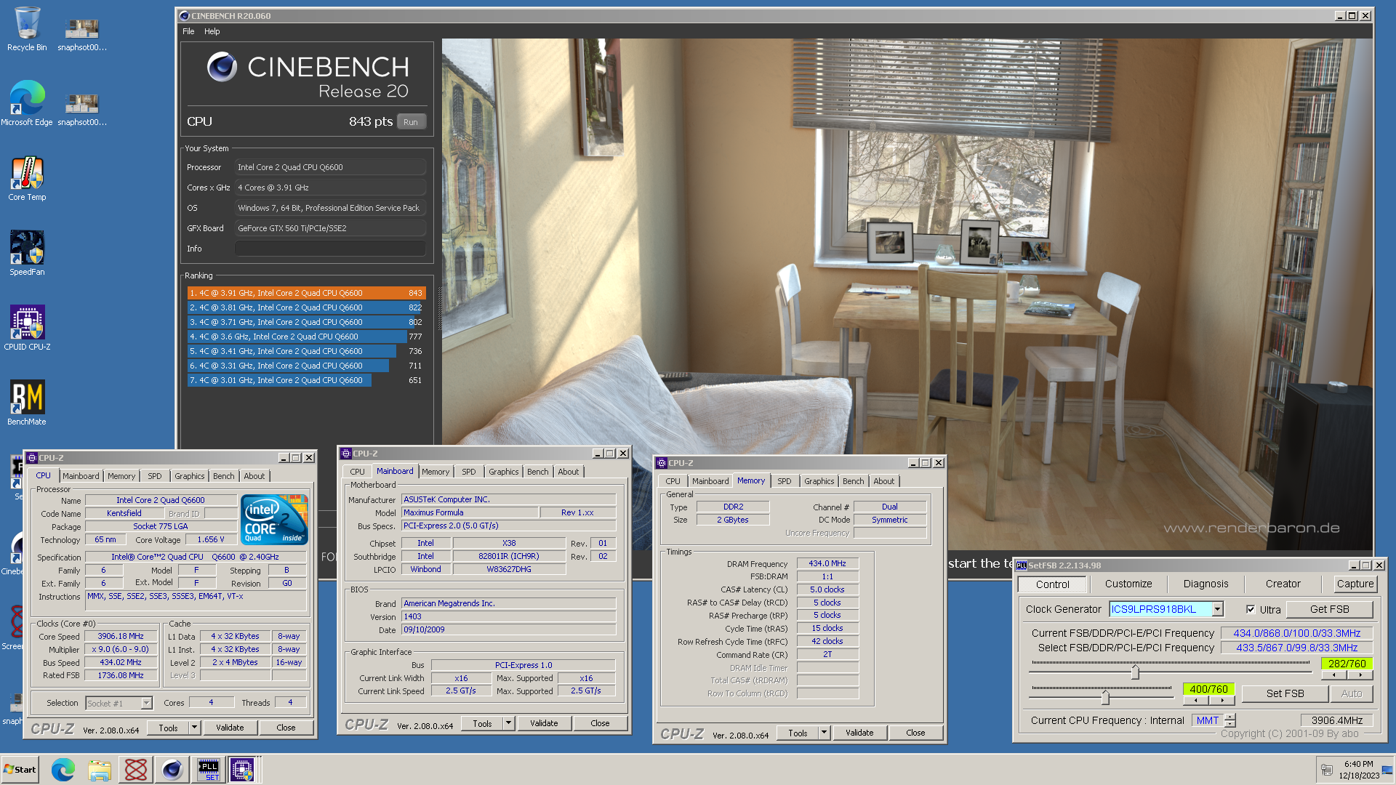The image size is (1396, 785).
Task: Open the Creator tab in SetFSB
Action: tap(1283, 584)
